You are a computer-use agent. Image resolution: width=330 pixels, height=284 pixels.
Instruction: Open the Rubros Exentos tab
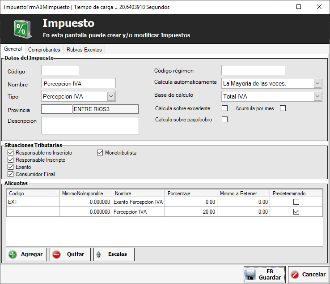(x=84, y=50)
